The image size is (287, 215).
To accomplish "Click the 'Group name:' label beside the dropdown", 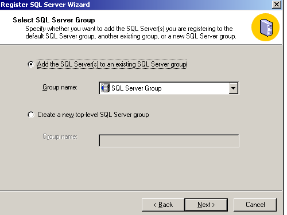I will pyautogui.click(x=60, y=87).
